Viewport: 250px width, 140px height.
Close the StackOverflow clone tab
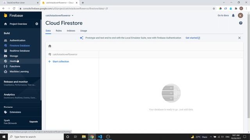38,3
